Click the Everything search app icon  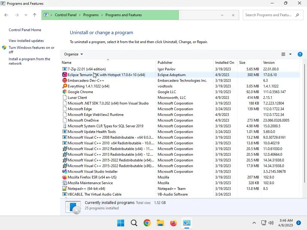[64, 86]
